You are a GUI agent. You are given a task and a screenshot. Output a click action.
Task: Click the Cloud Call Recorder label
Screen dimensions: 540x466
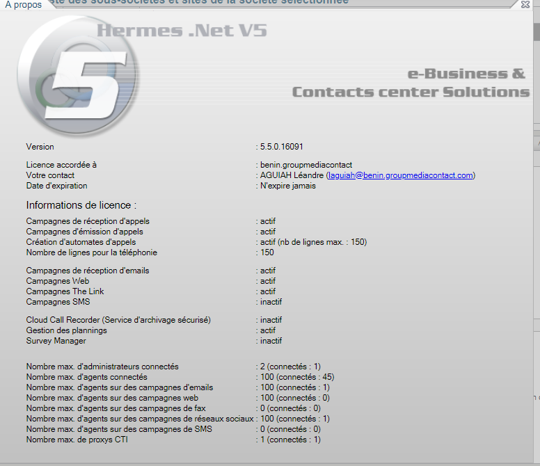coord(118,320)
